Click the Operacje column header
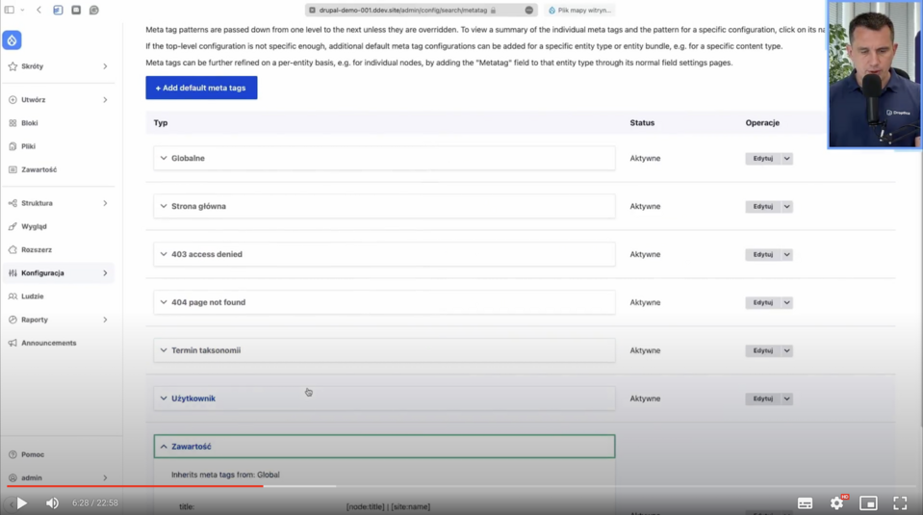The height and width of the screenshot is (515, 923). click(762, 123)
